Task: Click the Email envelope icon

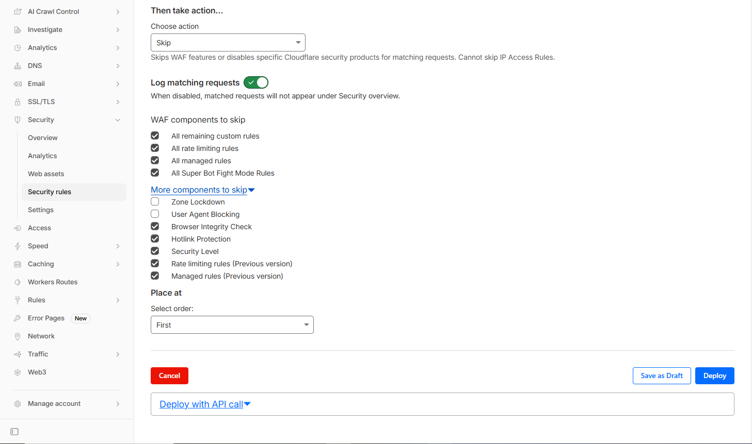Action: pos(18,83)
